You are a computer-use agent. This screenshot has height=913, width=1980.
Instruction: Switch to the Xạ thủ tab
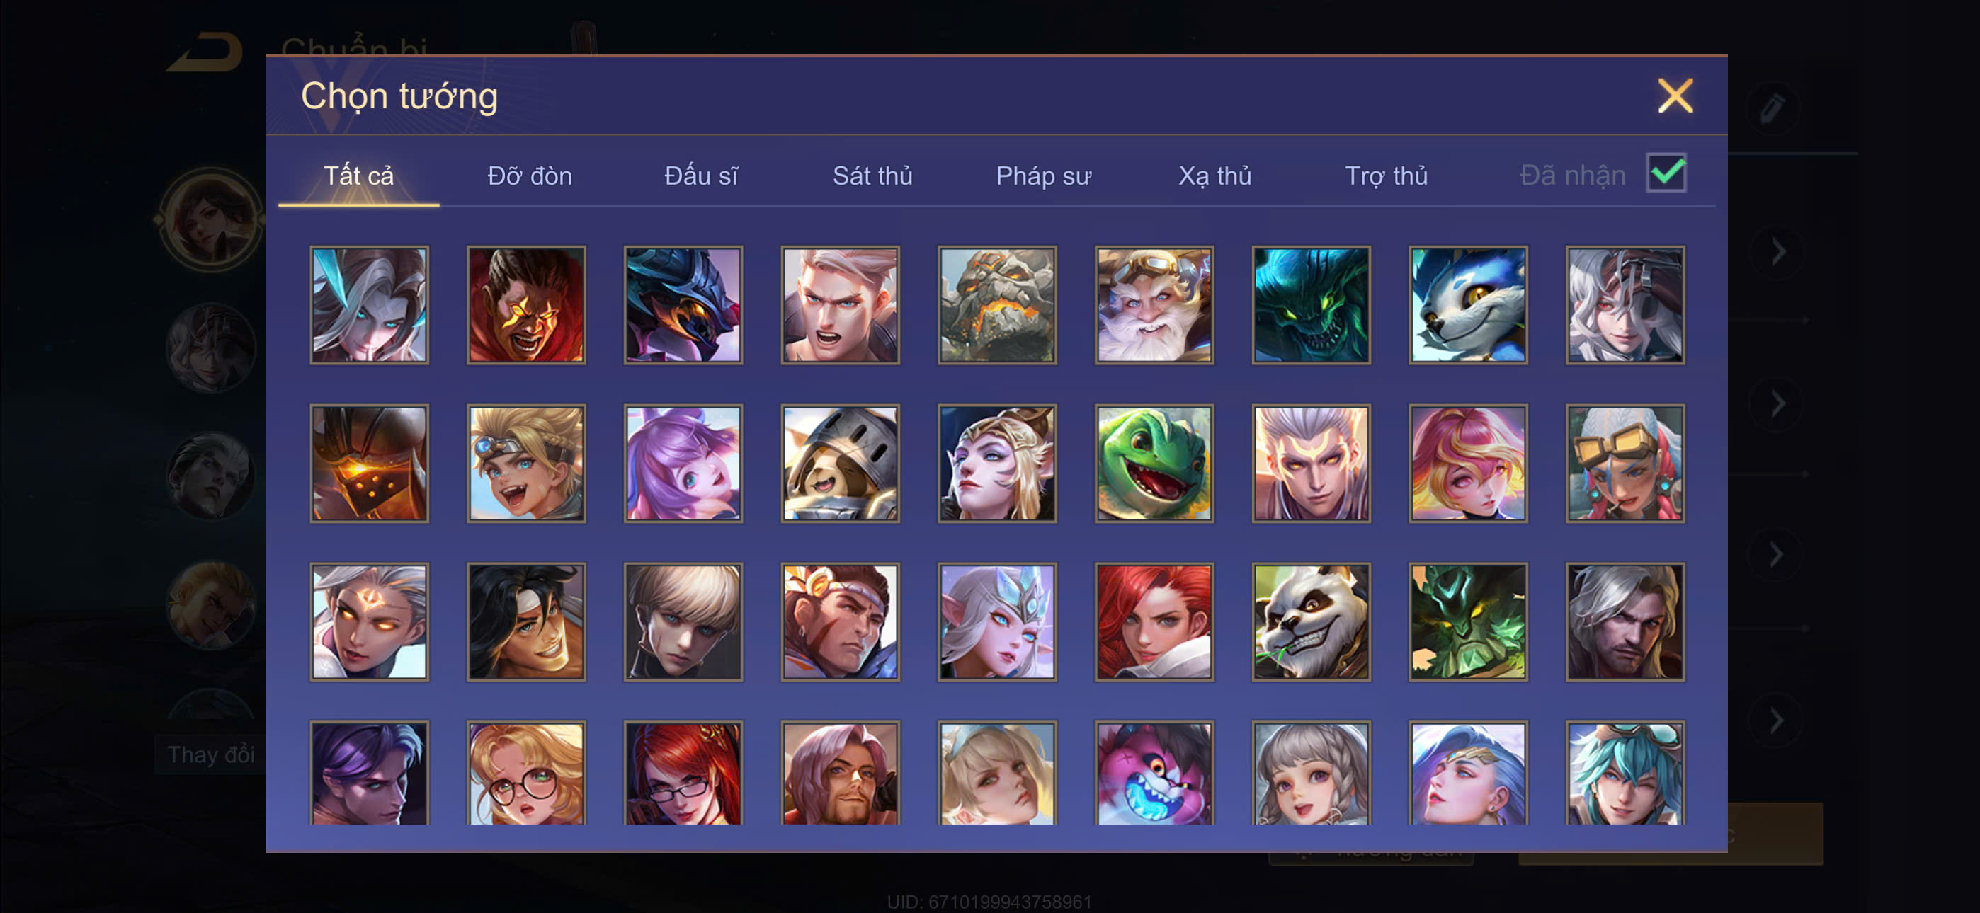[x=1214, y=176]
